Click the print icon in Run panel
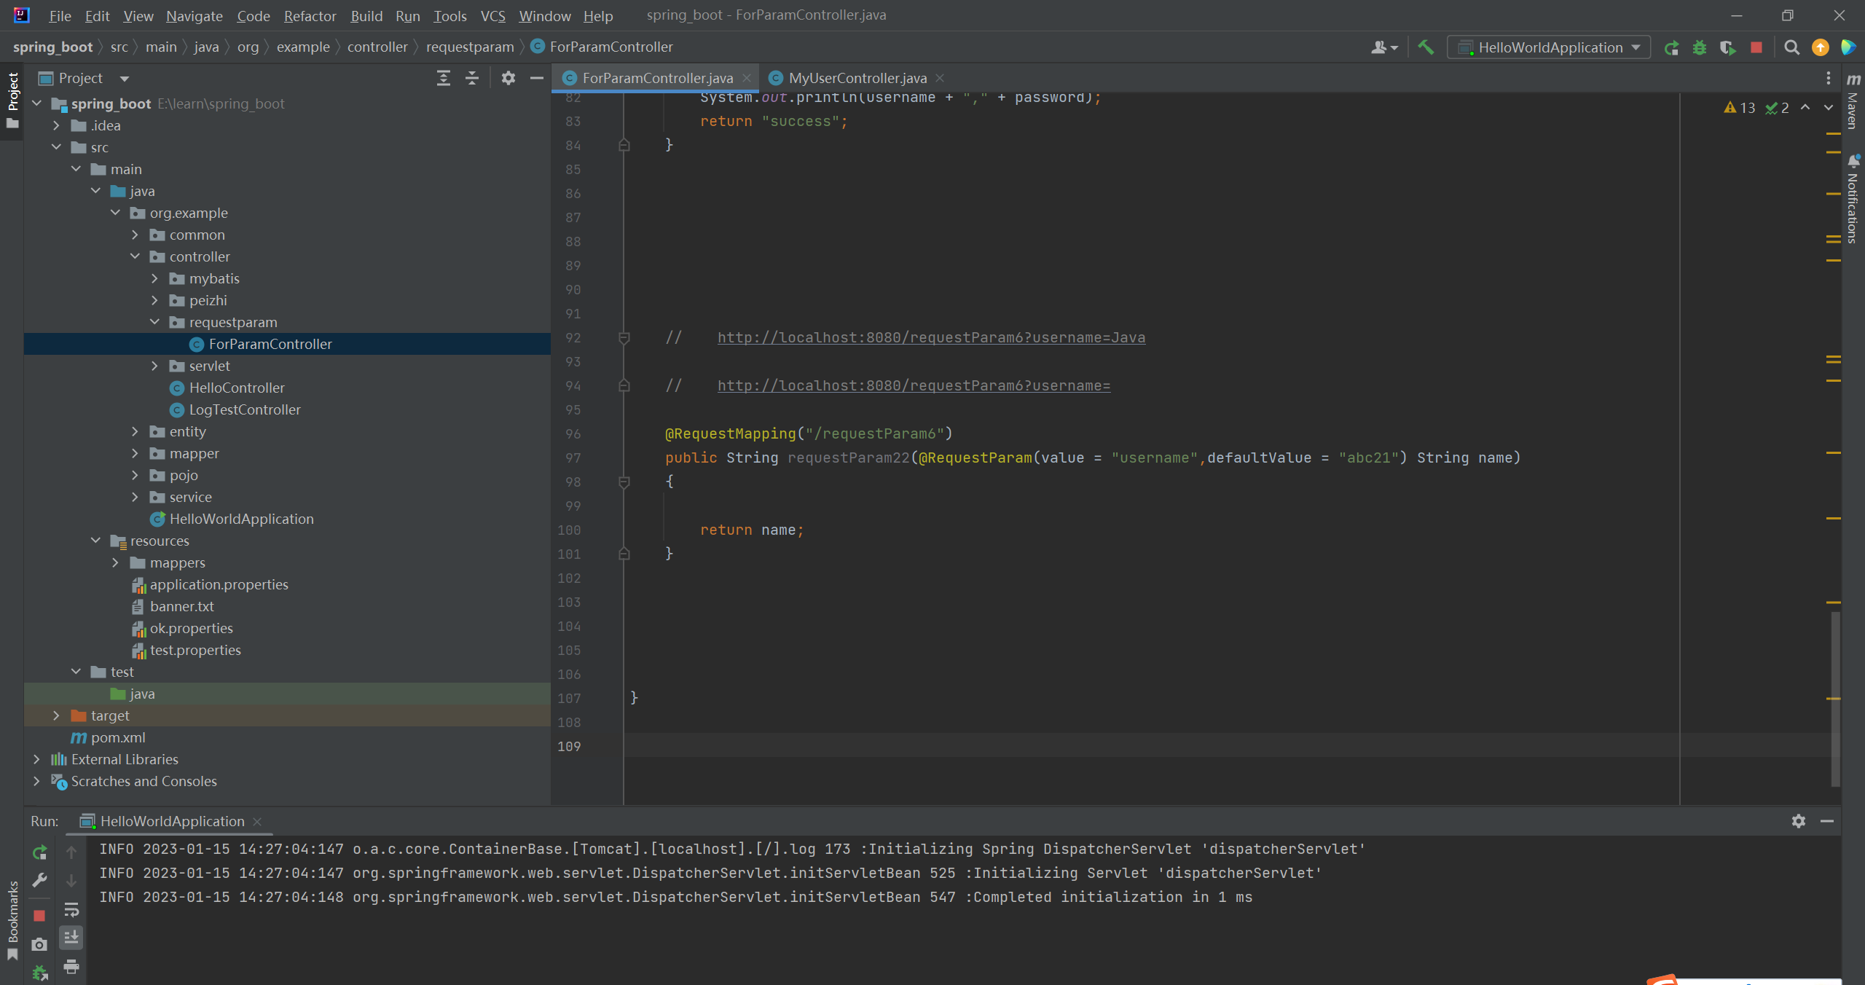1865x985 pixels. tap(71, 967)
